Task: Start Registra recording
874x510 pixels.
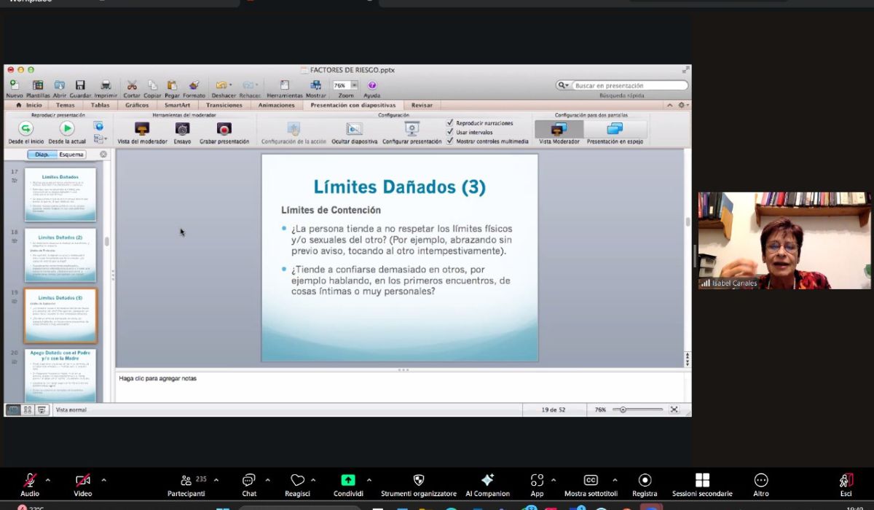Action: tap(645, 480)
